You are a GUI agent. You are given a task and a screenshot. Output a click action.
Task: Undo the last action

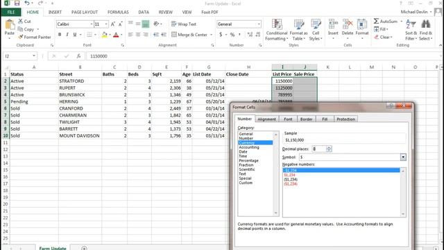(27, 3)
